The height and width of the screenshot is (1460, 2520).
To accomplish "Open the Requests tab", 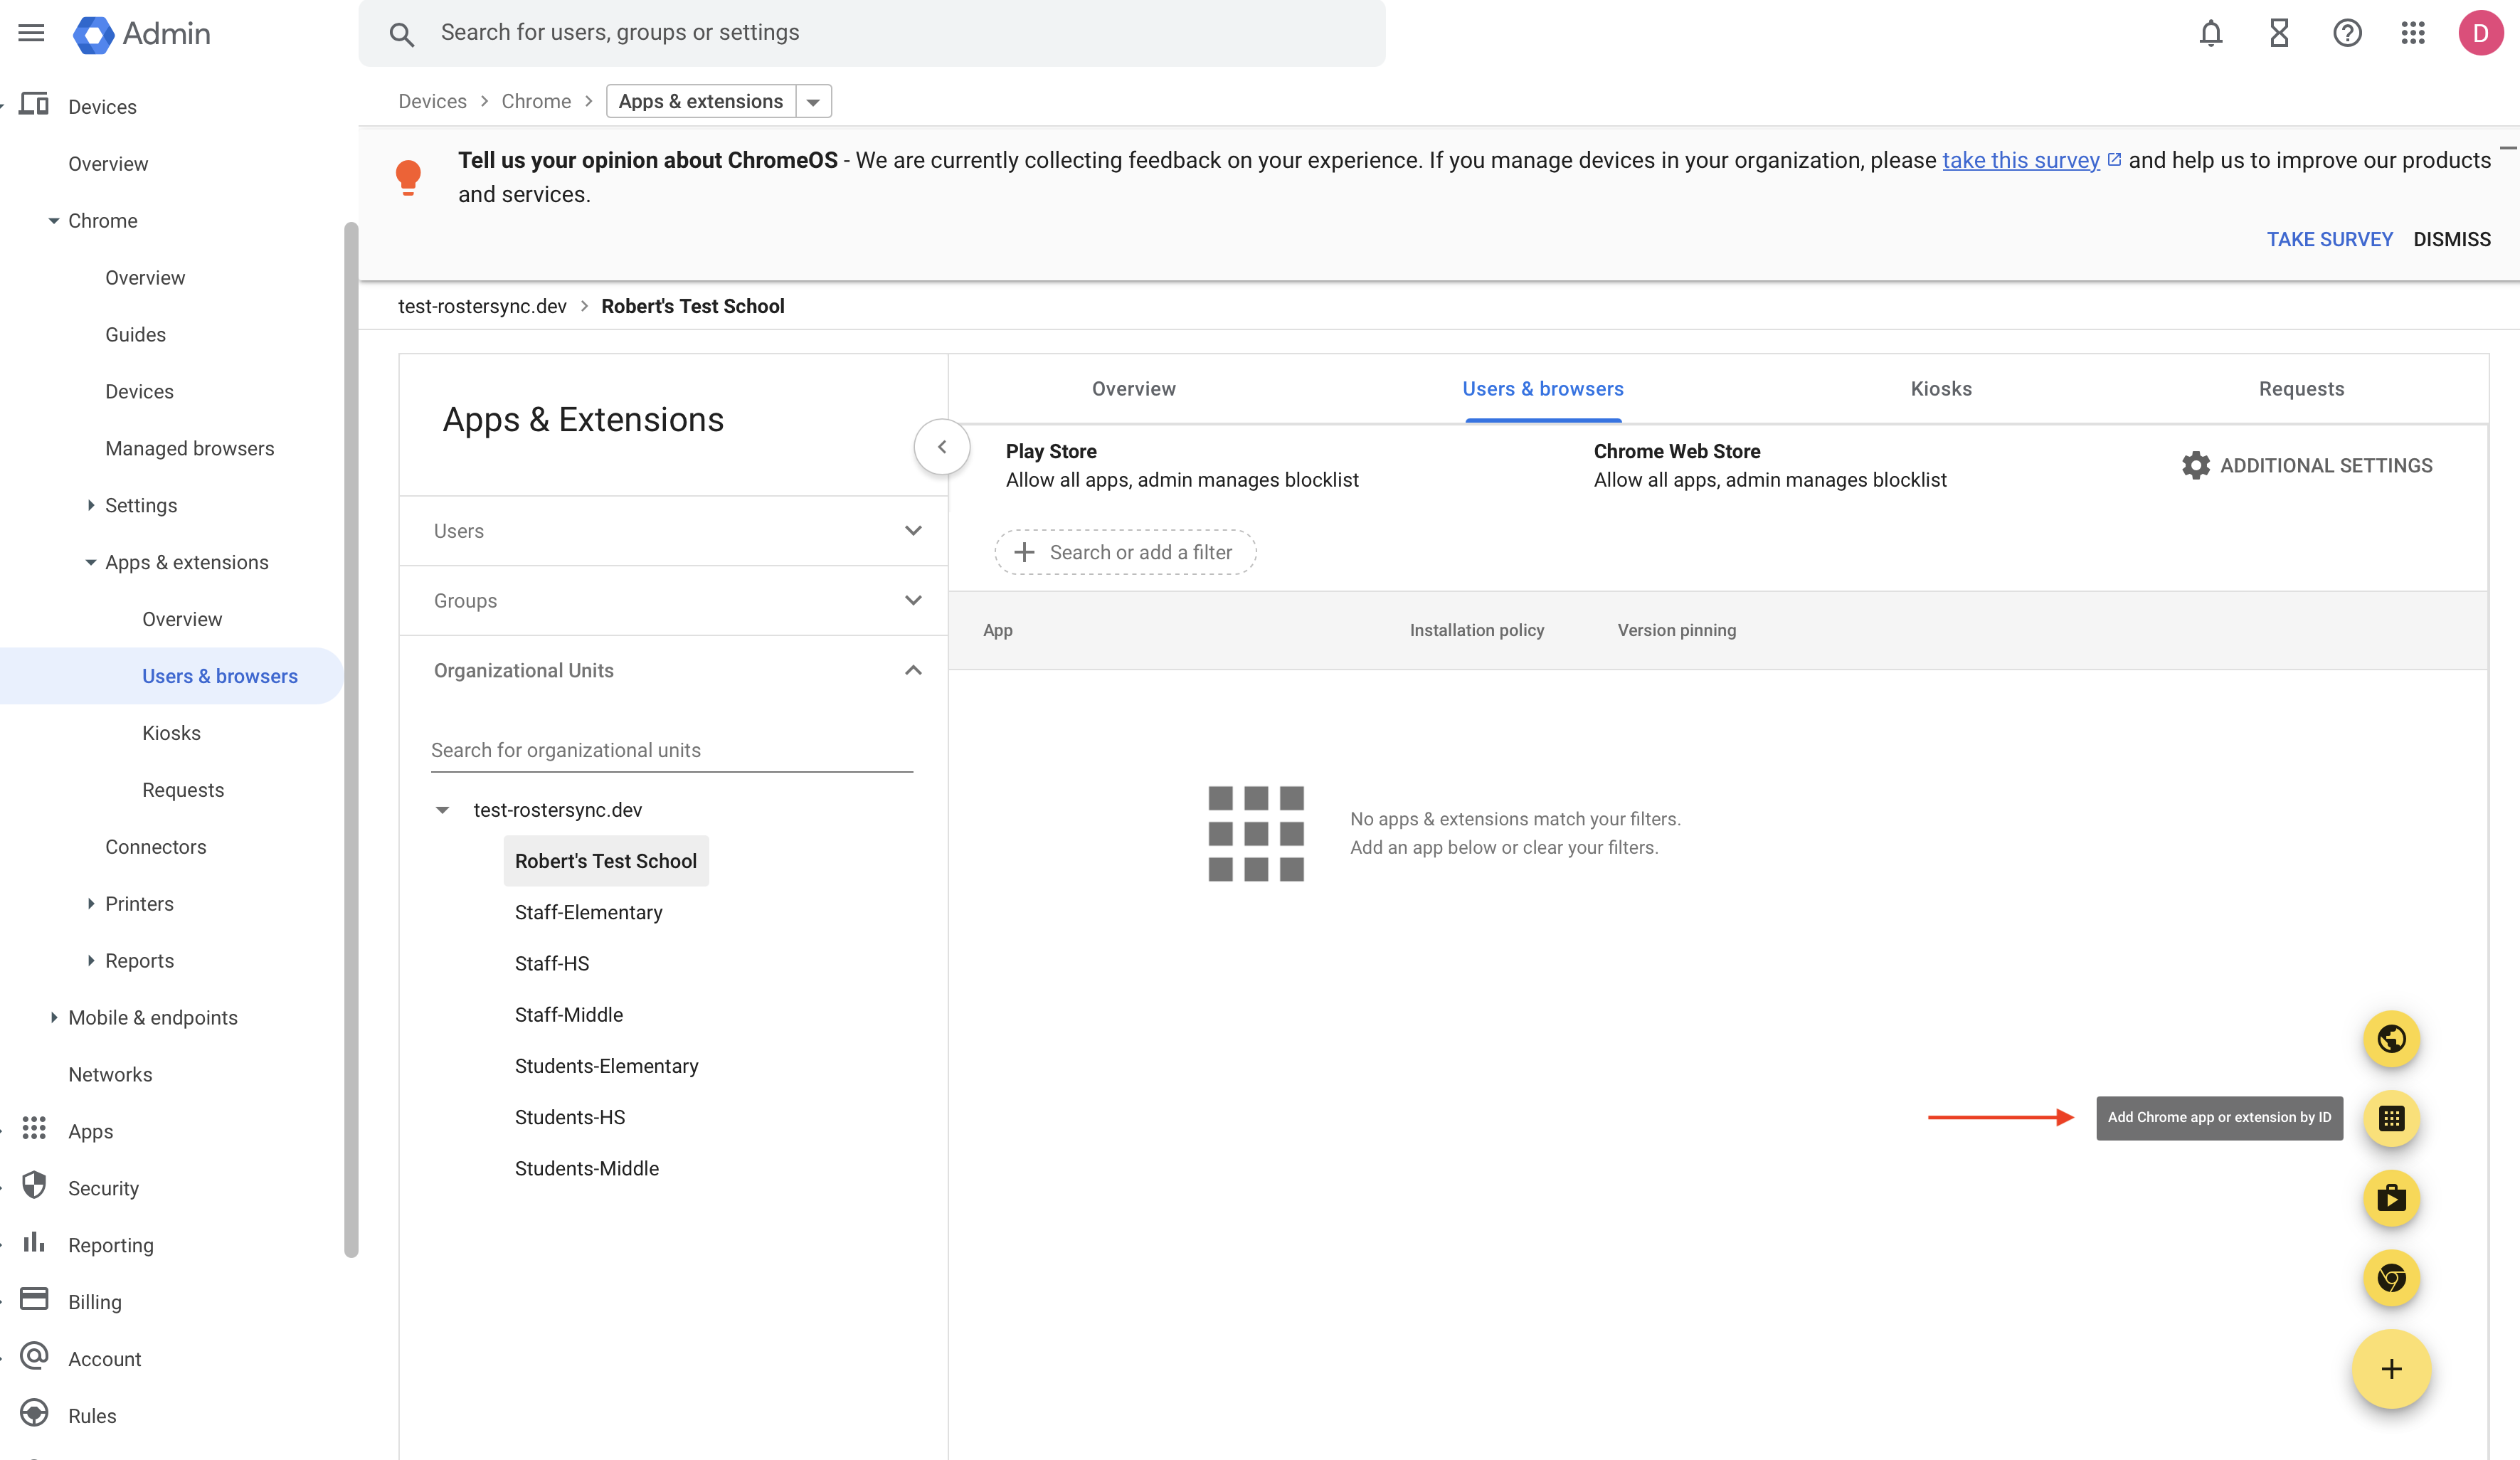I will click(2300, 389).
